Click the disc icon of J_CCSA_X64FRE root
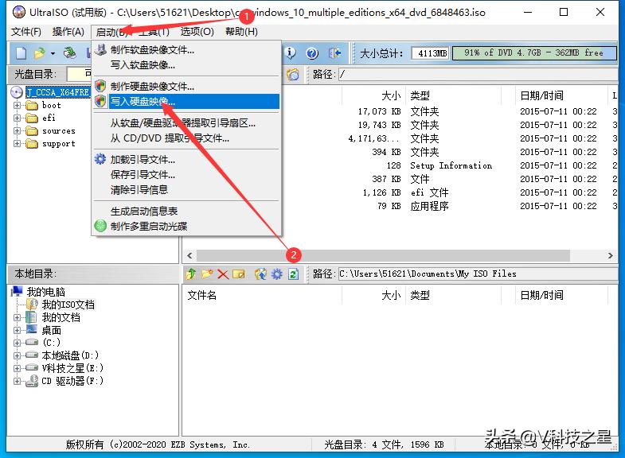Viewport: 625px width, 458px height. pyautogui.click(x=17, y=92)
